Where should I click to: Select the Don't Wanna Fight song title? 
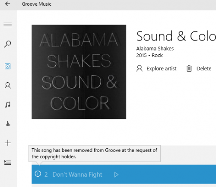(x=77, y=175)
